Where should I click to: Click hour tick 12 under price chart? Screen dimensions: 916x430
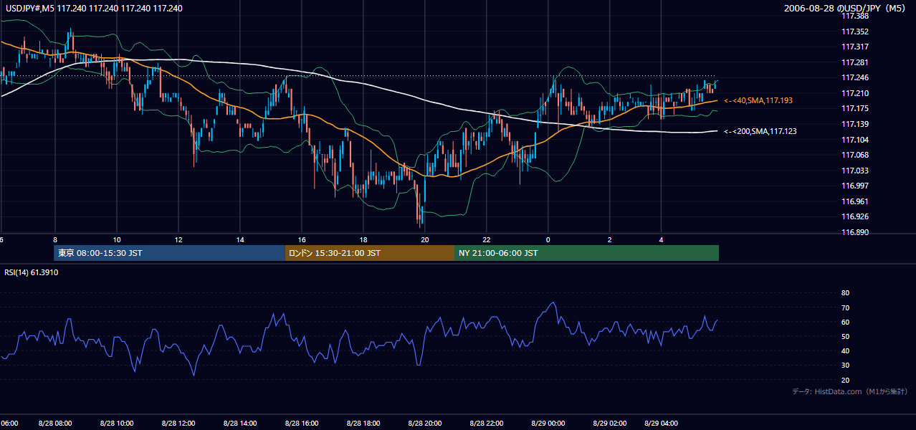tap(178, 239)
